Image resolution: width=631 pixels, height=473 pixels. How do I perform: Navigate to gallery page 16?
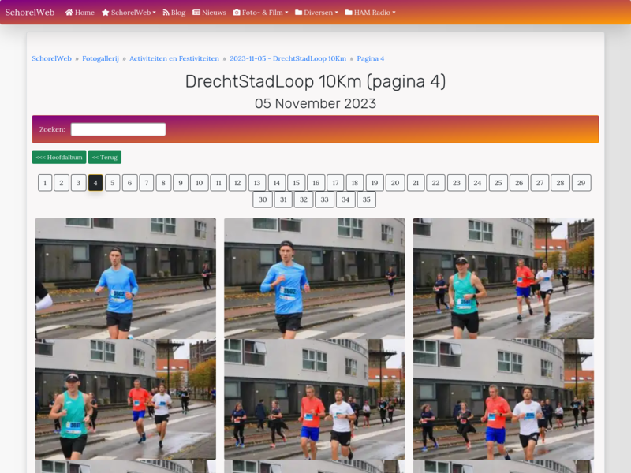(316, 183)
